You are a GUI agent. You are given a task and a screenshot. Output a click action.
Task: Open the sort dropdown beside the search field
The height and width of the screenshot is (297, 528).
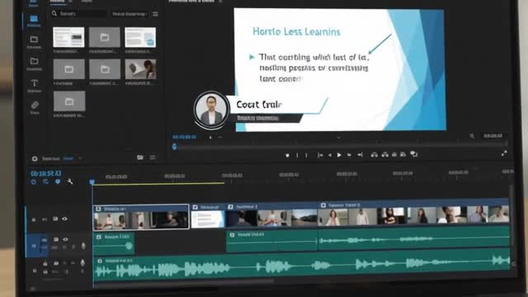[x=130, y=14]
